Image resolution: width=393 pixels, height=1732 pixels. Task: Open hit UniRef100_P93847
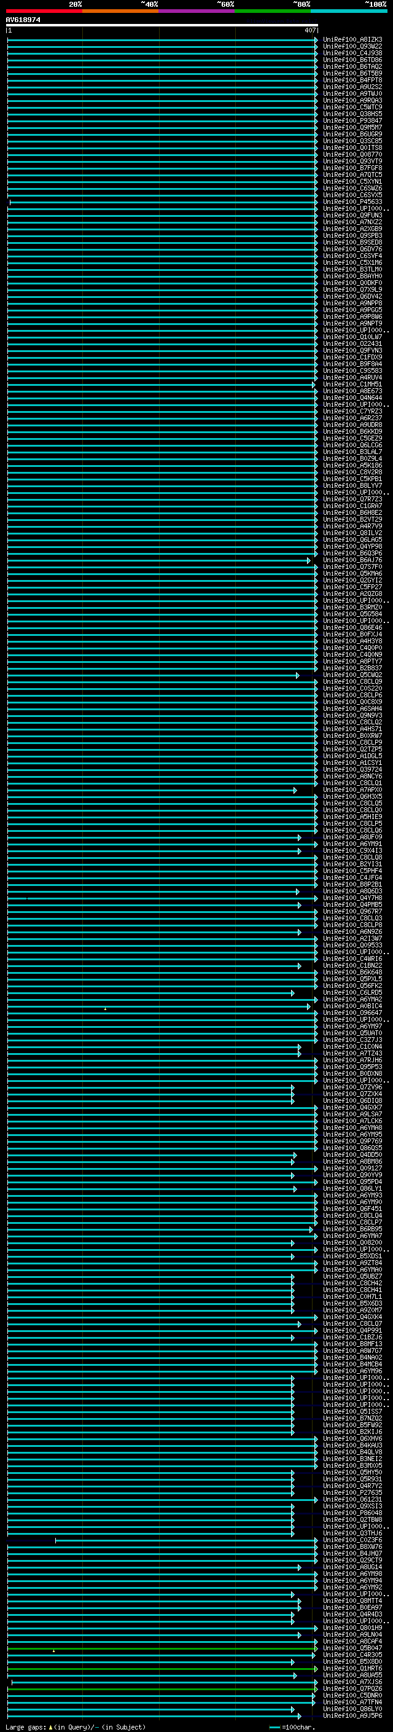352,121
